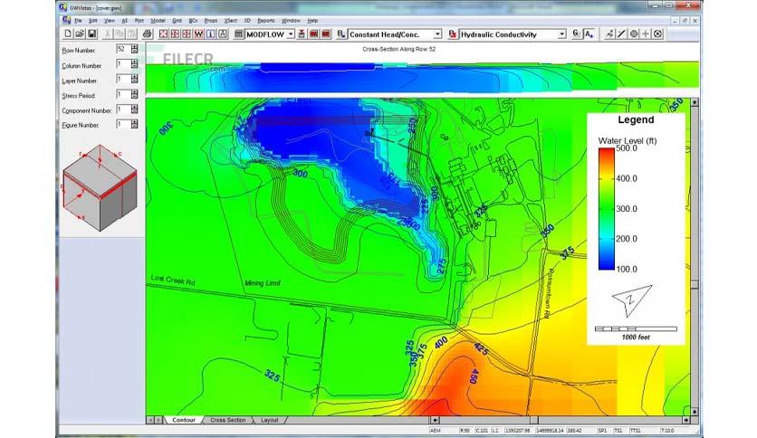Click the New document toolbar icon
This screenshot has width=757, height=438.
tap(69, 34)
